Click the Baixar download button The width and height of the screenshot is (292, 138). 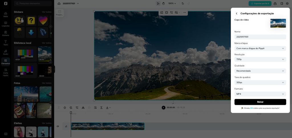[260, 102]
